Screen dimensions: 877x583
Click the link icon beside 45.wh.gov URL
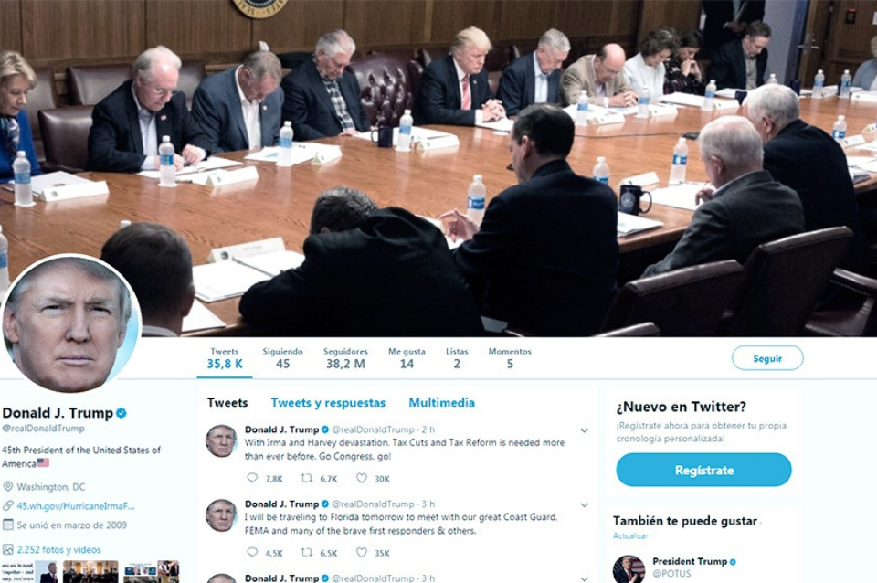coord(8,506)
